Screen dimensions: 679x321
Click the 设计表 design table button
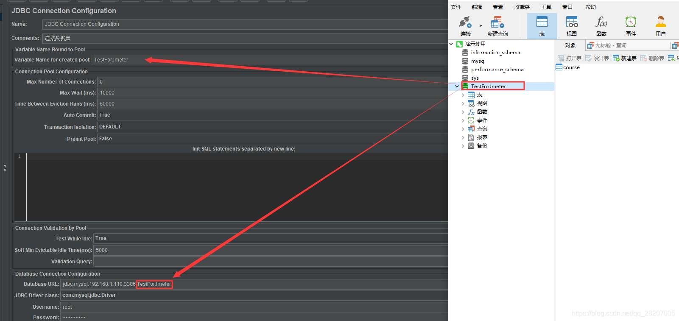[597, 59]
